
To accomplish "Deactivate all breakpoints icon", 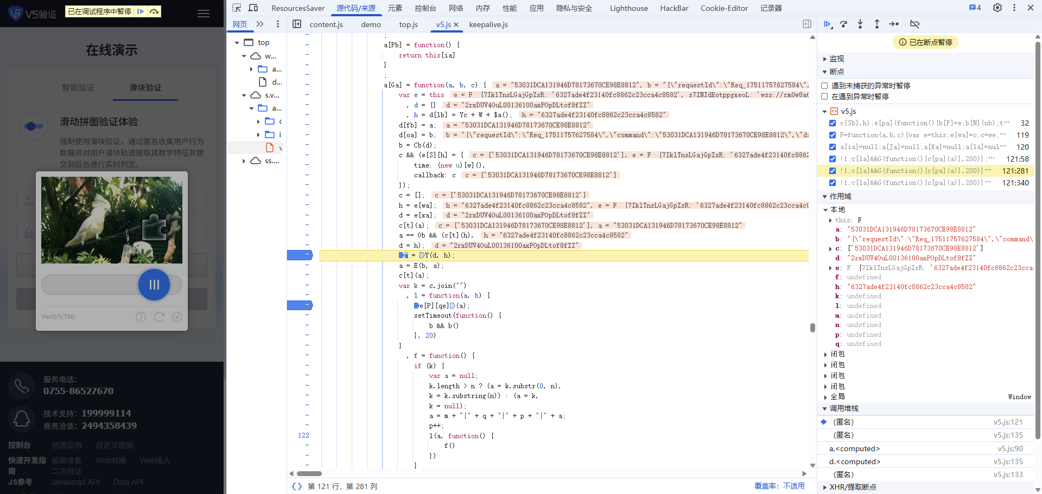I will point(914,24).
